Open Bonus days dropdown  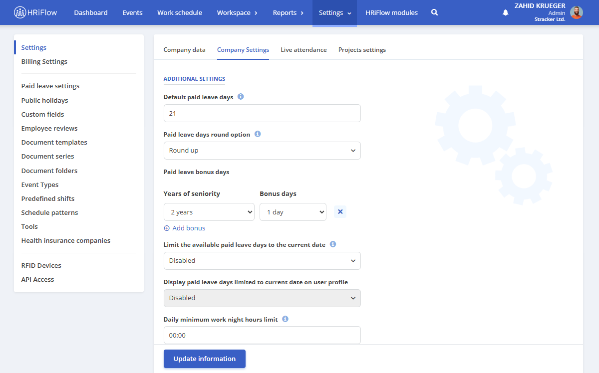293,212
